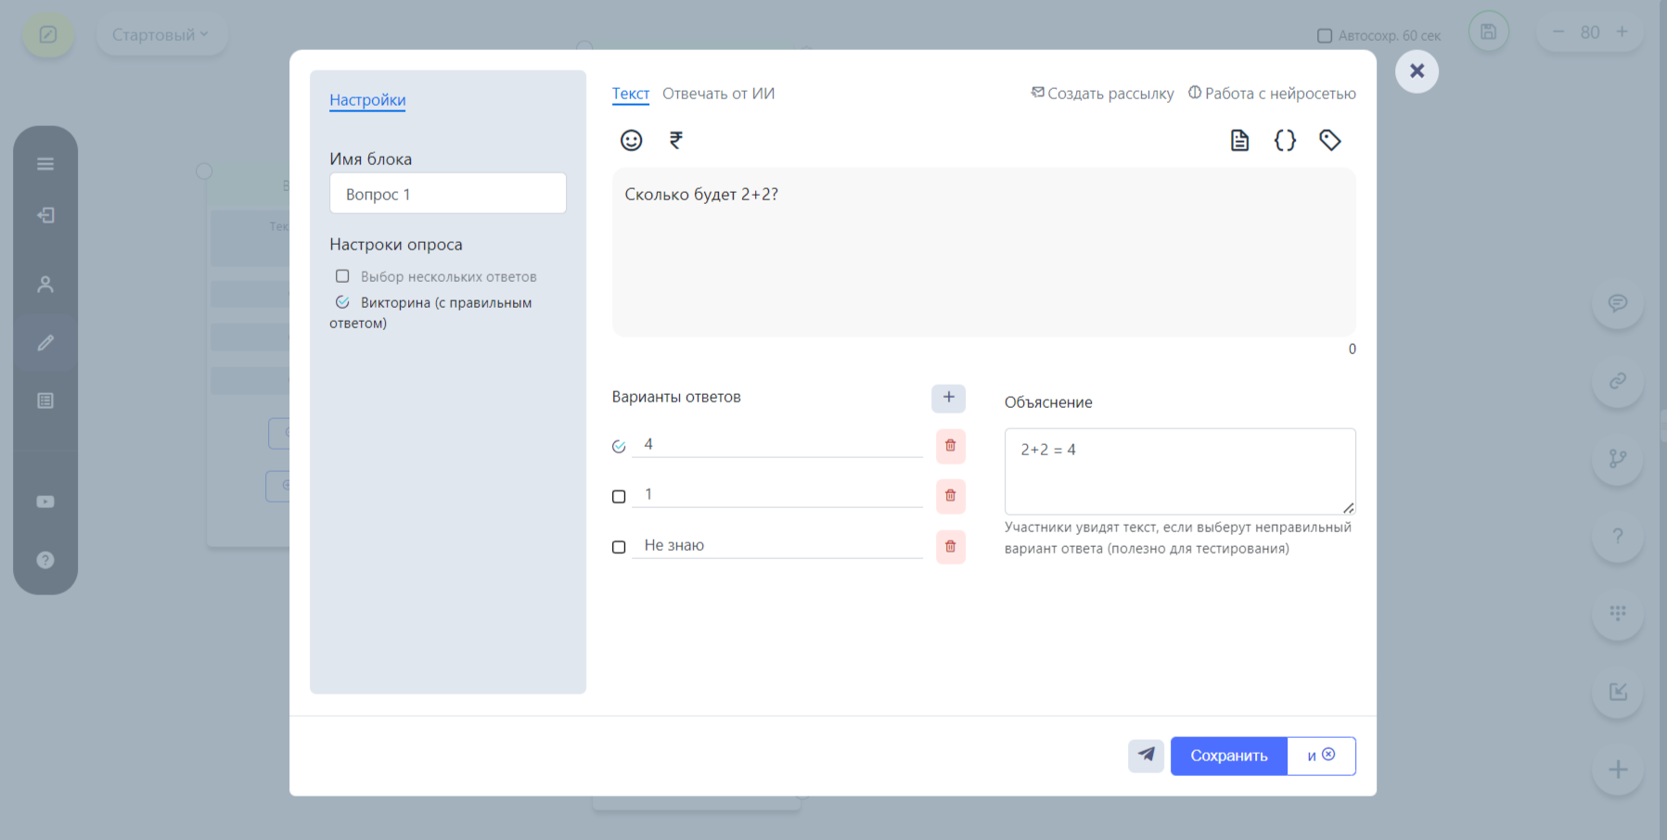Open the document template icon
The image size is (1667, 840).
coord(1239,140)
